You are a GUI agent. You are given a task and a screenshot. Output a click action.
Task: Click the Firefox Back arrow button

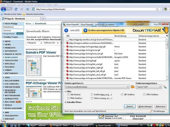4,9
